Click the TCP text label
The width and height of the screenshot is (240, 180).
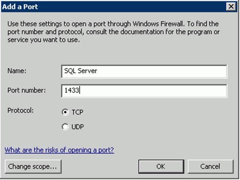pos(78,112)
